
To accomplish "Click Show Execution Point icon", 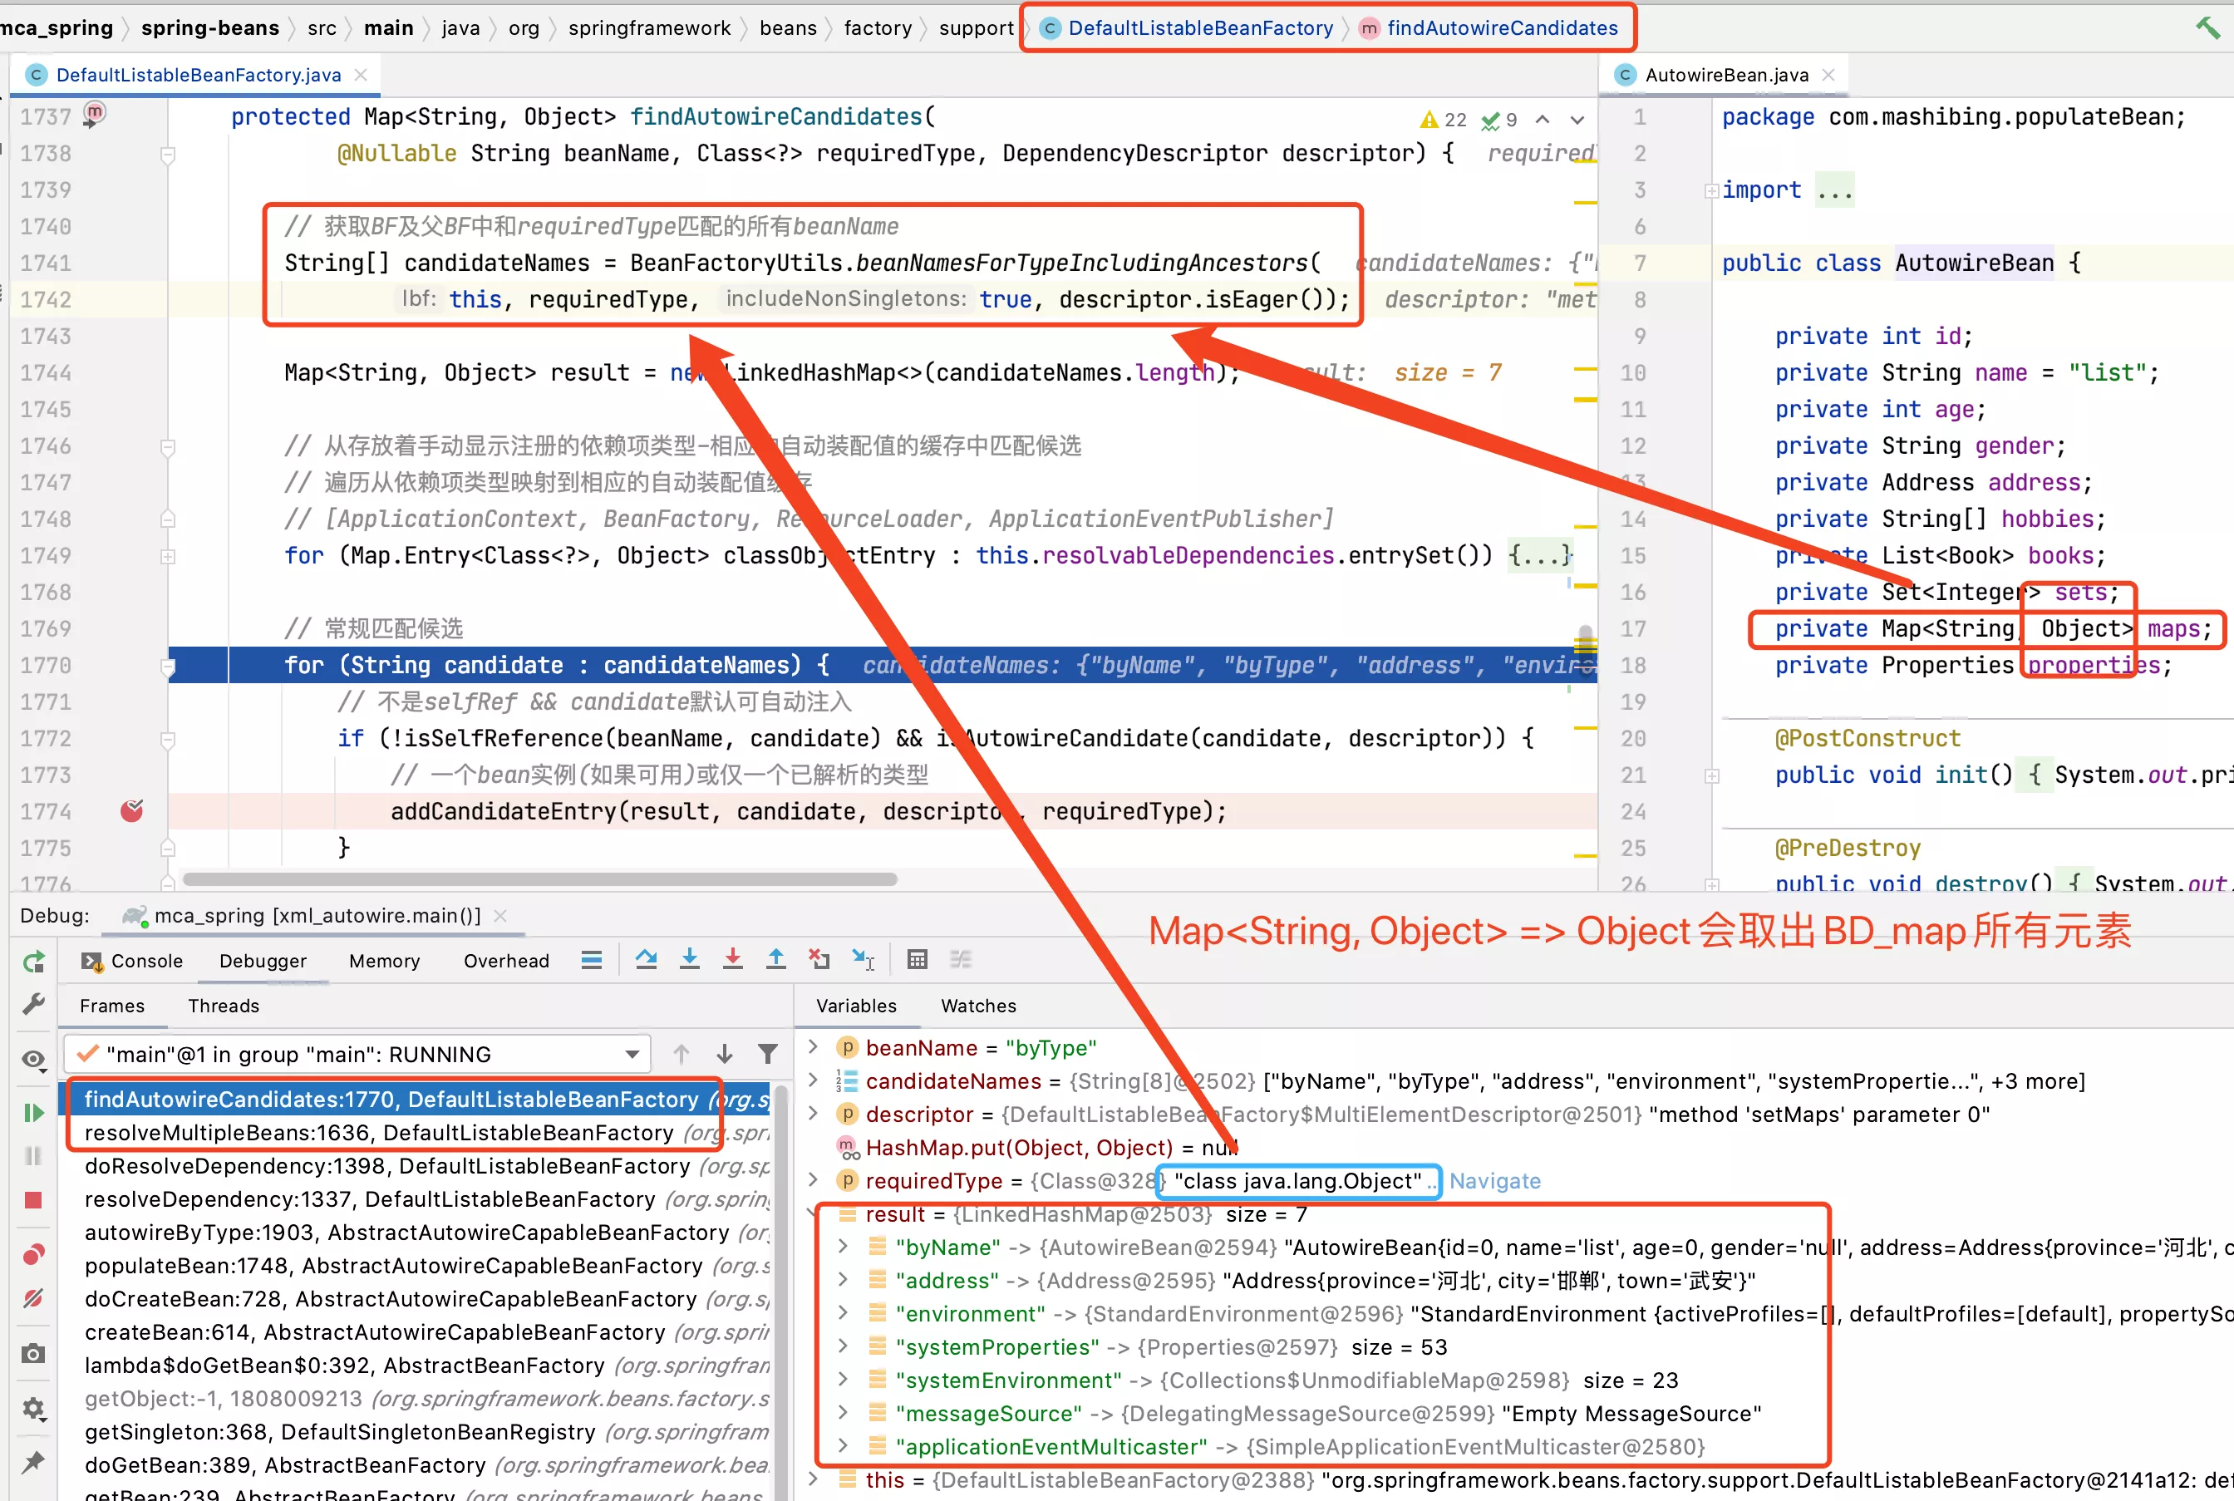I will [592, 960].
